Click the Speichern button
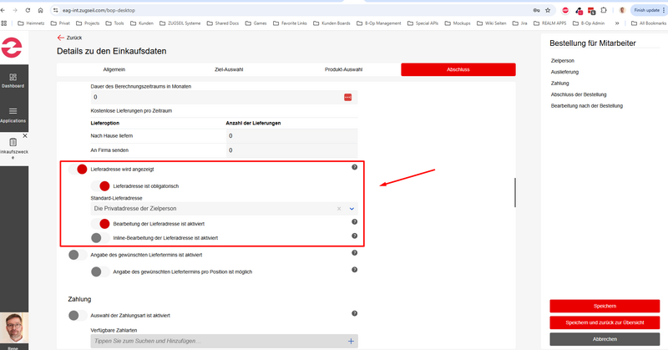The height and width of the screenshot is (350, 668). click(x=605, y=306)
